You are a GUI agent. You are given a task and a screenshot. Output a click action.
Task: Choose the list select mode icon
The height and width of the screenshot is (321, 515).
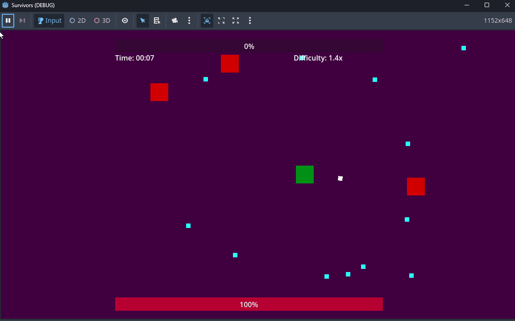pos(157,20)
